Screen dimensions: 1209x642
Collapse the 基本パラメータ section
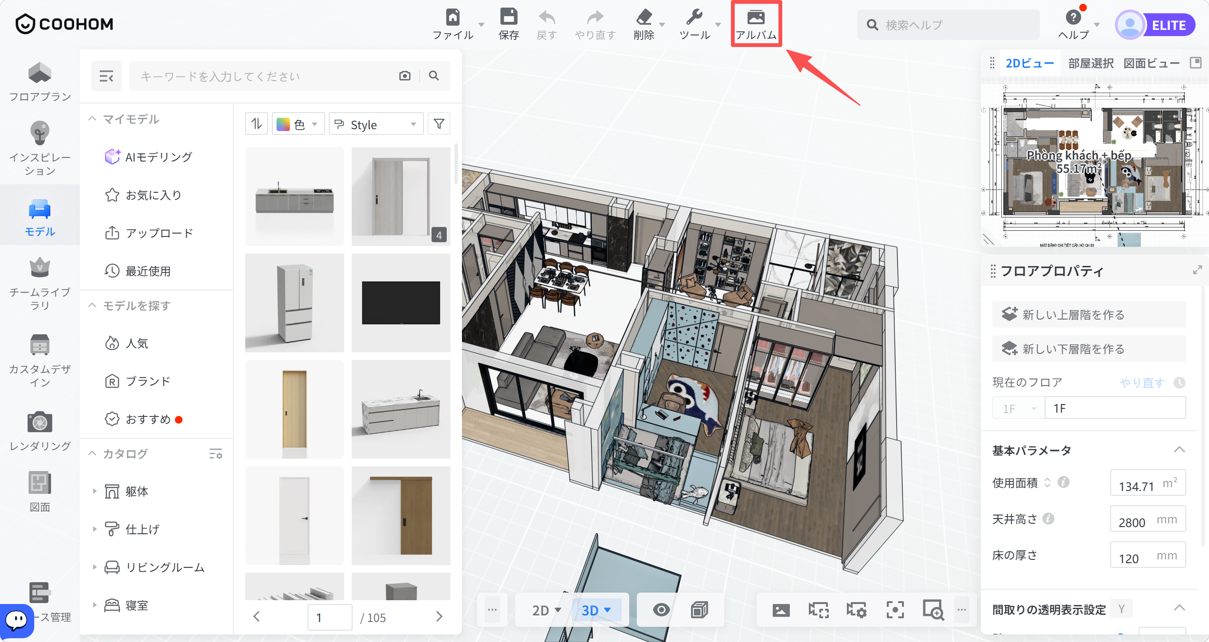tap(1179, 450)
